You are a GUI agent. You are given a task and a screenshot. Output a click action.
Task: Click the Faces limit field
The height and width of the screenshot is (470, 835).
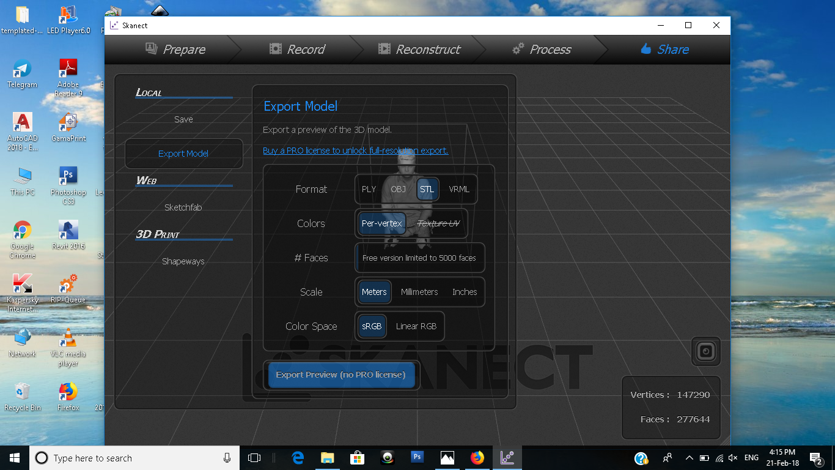point(419,258)
